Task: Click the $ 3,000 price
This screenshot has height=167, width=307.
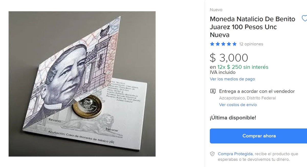Action: [x=229, y=58]
